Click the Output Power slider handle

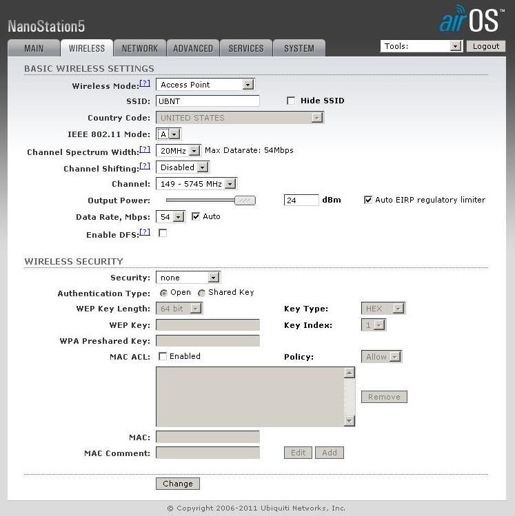click(245, 200)
